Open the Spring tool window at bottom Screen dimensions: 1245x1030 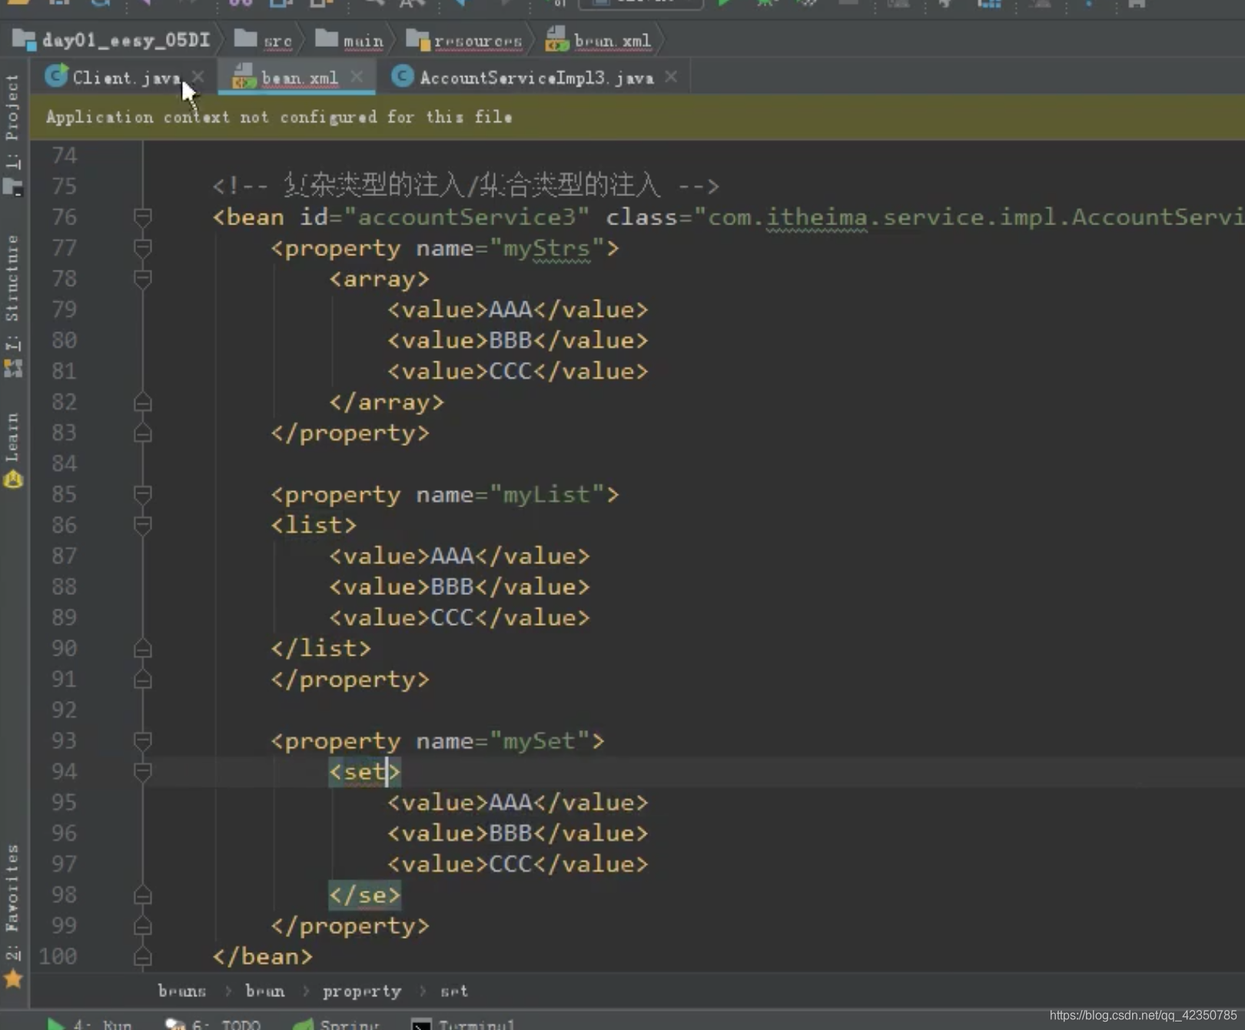[336, 1024]
